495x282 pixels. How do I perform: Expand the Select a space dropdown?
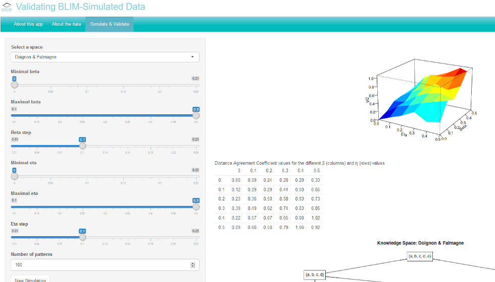[x=105, y=57]
